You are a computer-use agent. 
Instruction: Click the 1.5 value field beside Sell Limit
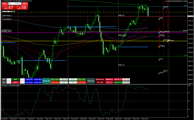pyautogui.click(x=64, y=82)
